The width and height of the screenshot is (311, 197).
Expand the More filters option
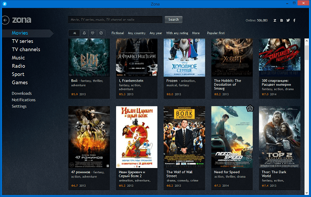[x=196, y=33]
